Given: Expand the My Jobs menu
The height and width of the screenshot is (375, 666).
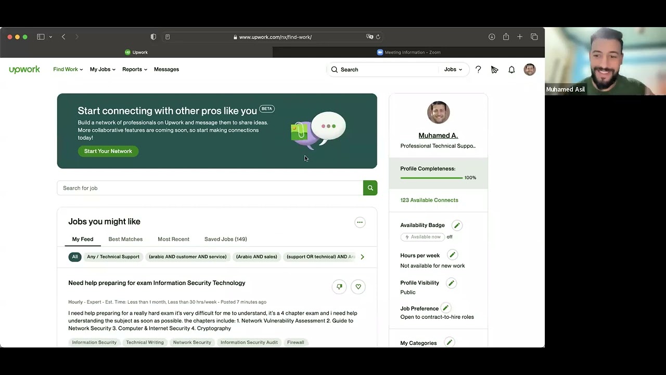Looking at the screenshot, I should click(x=103, y=69).
